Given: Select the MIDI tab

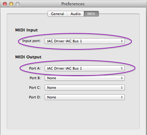Looking at the screenshot, I should point(91,14).
